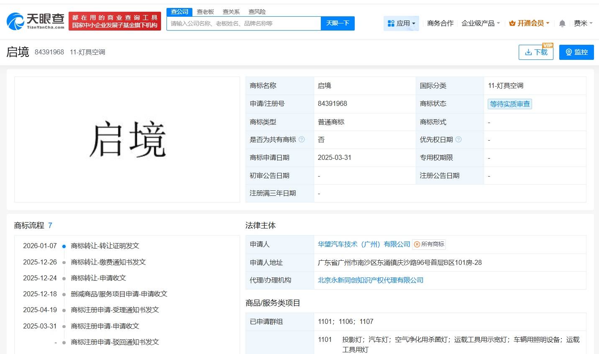Open the 企业级产品 dropdown
599x354 pixels.
click(x=480, y=23)
